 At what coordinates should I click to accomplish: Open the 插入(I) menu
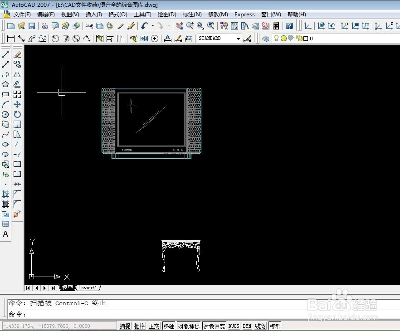(93, 15)
